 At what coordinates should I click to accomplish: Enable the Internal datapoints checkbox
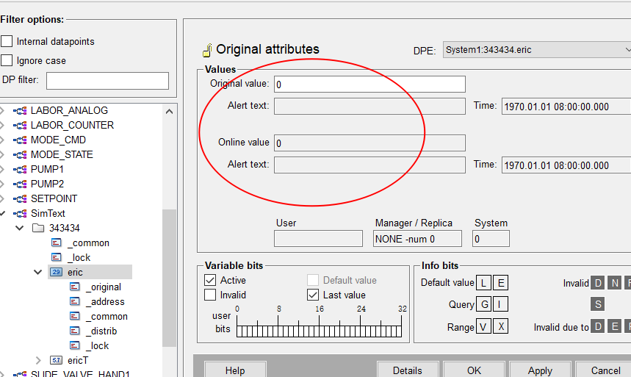pos(7,41)
